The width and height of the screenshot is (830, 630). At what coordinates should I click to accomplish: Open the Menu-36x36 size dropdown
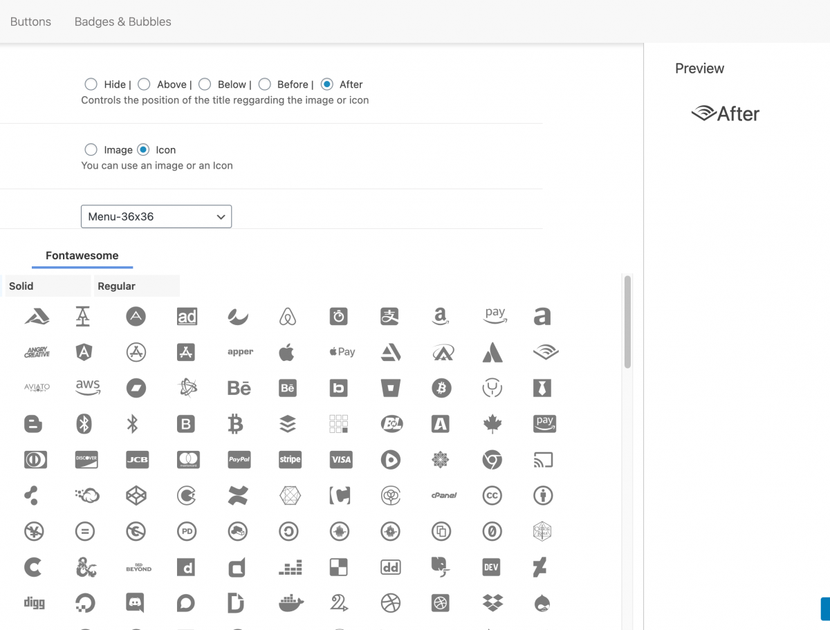pos(156,216)
